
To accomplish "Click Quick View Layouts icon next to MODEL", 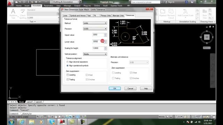I will tap(167, 117).
